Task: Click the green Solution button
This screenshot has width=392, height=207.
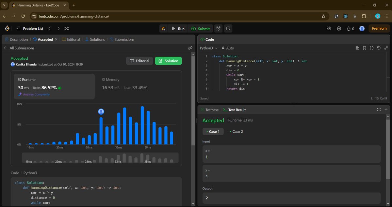Action: 168,61
